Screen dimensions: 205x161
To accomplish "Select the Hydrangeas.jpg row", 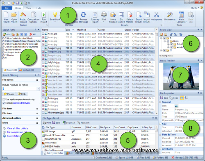I will point(98,113).
